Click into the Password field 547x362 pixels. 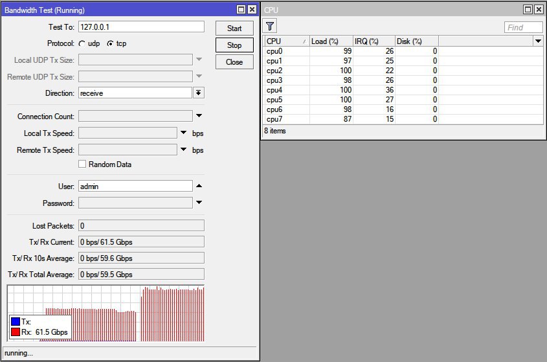pyautogui.click(x=135, y=203)
